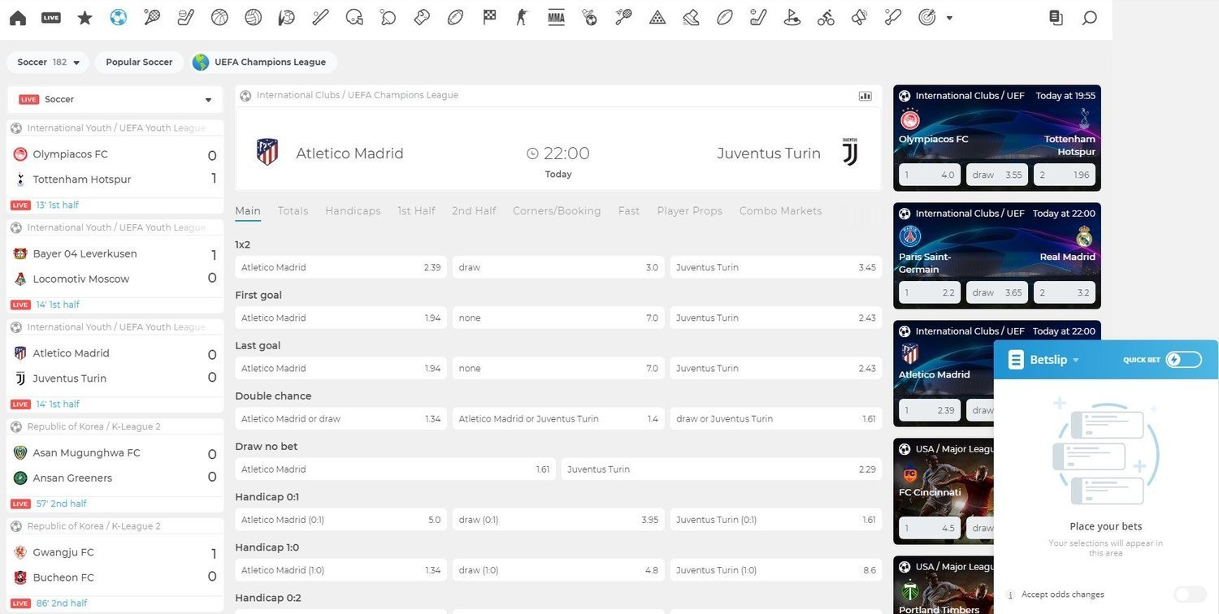Switch to the Combo Markets tab

point(780,211)
